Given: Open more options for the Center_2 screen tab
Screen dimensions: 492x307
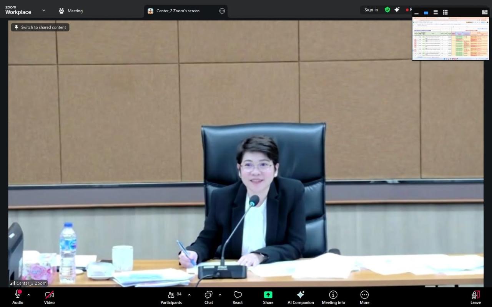Looking at the screenshot, I should [222, 11].
